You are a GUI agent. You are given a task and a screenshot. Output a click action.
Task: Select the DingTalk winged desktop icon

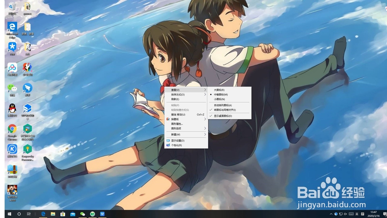pyautogui.click(x=27, y=89)
